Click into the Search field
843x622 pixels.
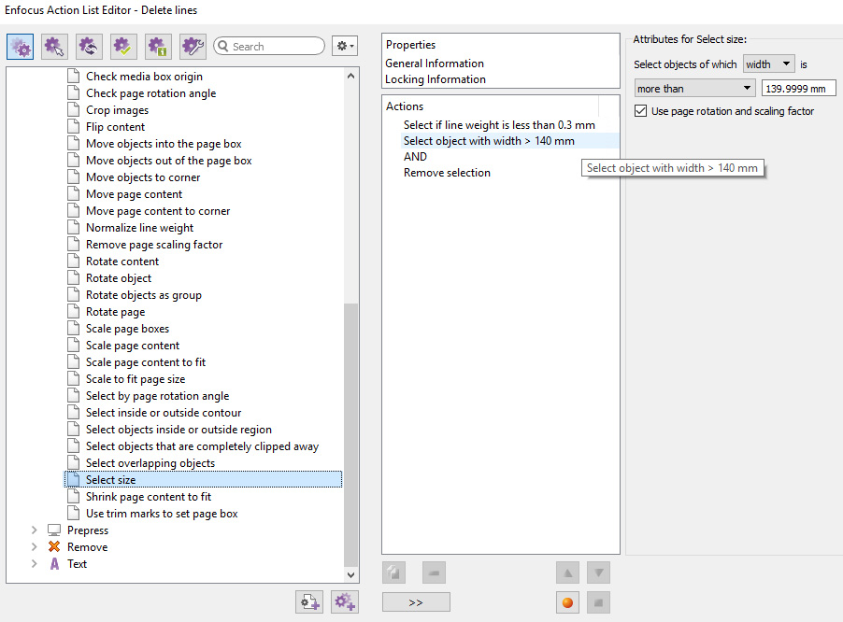pyautogui.click(x=269, y=46)
